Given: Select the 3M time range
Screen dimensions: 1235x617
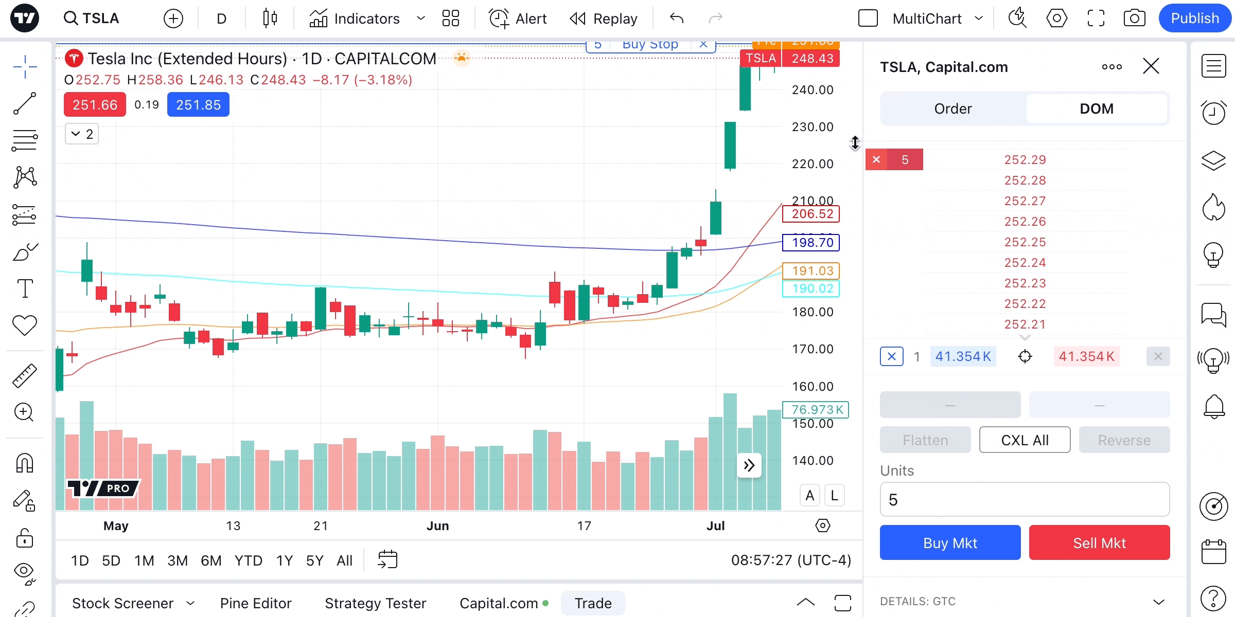Looking at the screenshot, I should [177, 560].
